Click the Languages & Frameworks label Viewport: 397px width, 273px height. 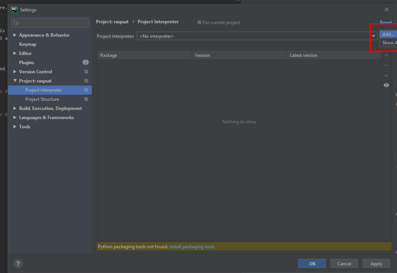pos(46,118)
